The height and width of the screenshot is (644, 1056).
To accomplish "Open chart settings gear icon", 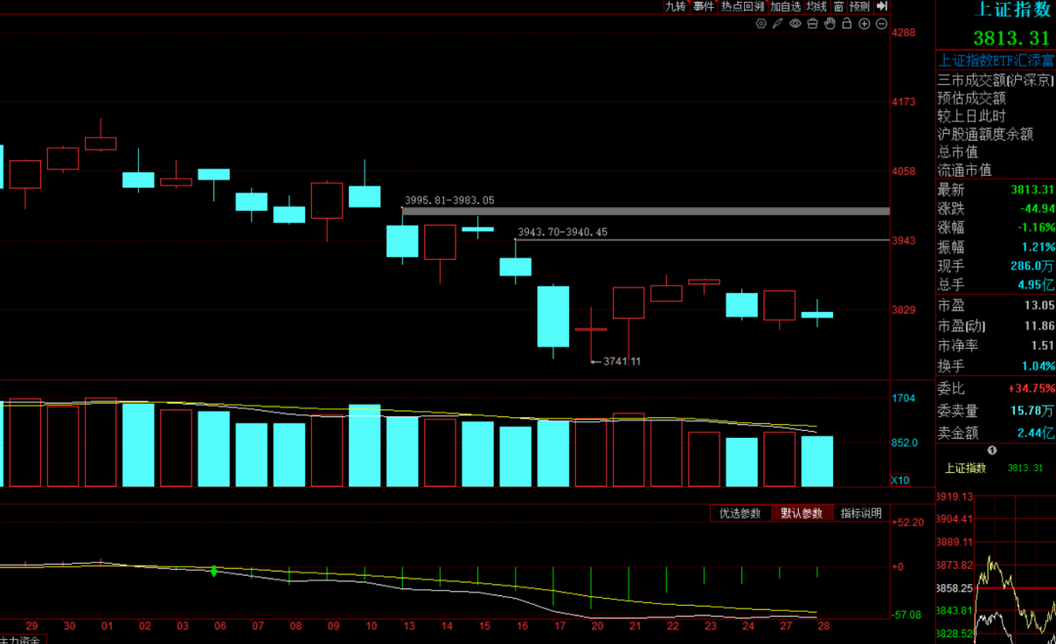I will pyautogui.click(x=761, y=23).
